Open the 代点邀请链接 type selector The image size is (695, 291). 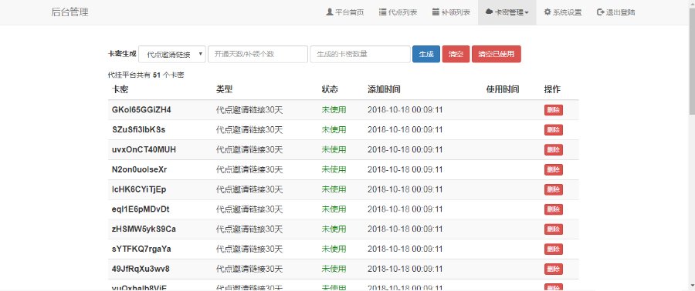[172, 55]
